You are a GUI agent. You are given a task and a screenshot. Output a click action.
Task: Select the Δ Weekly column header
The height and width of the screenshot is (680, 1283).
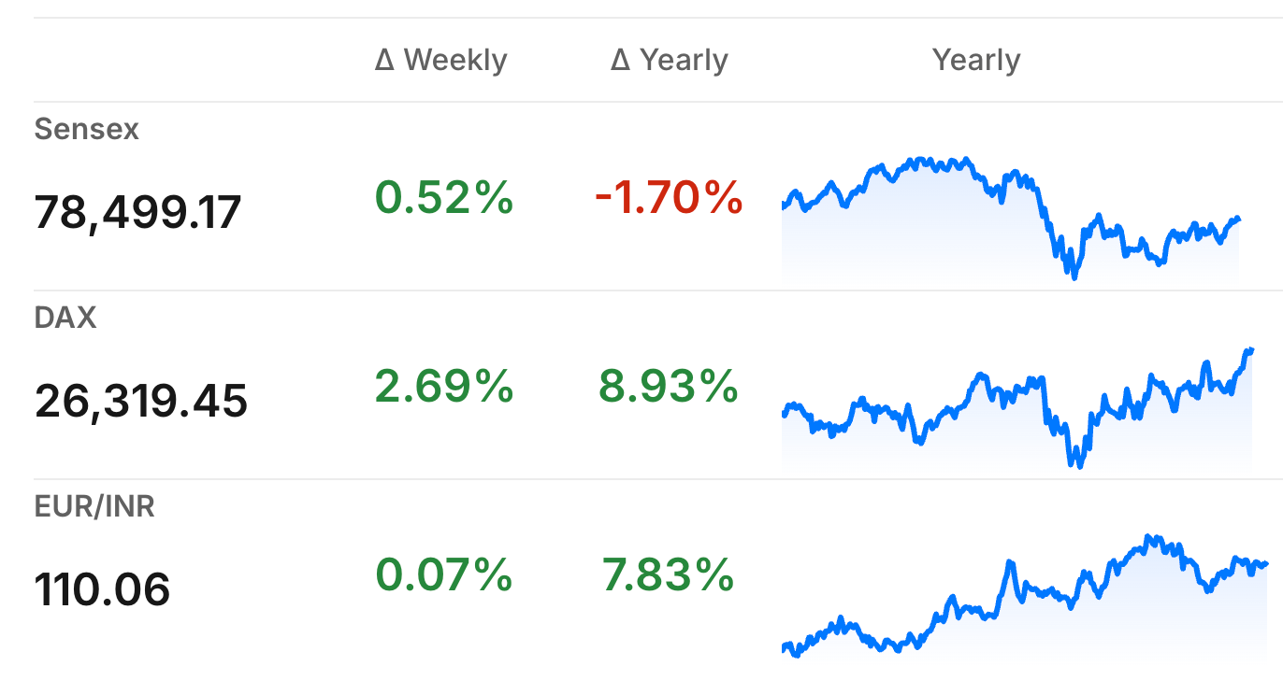pyautogui.click(x=441, y=61)
